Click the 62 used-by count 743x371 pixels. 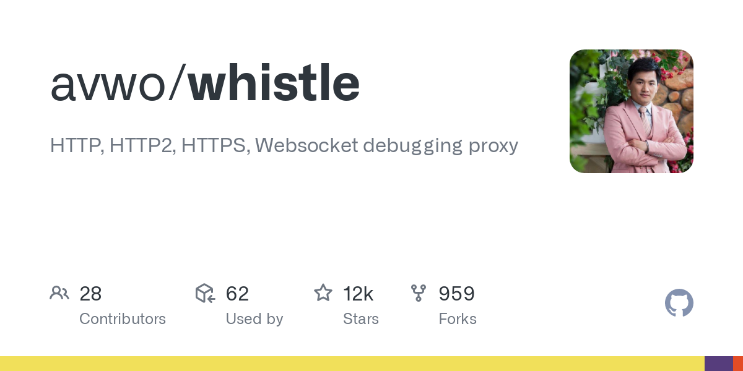click(237, 294)
